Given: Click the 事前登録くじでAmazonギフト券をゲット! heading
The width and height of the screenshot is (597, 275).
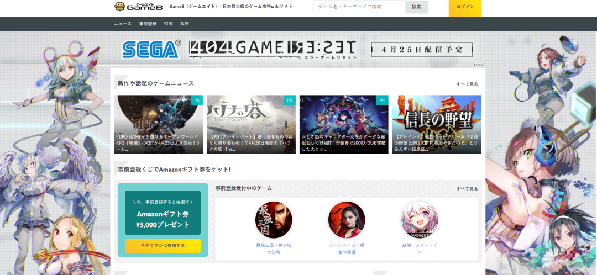Looking at the screenshot, I should click(174, 170).
